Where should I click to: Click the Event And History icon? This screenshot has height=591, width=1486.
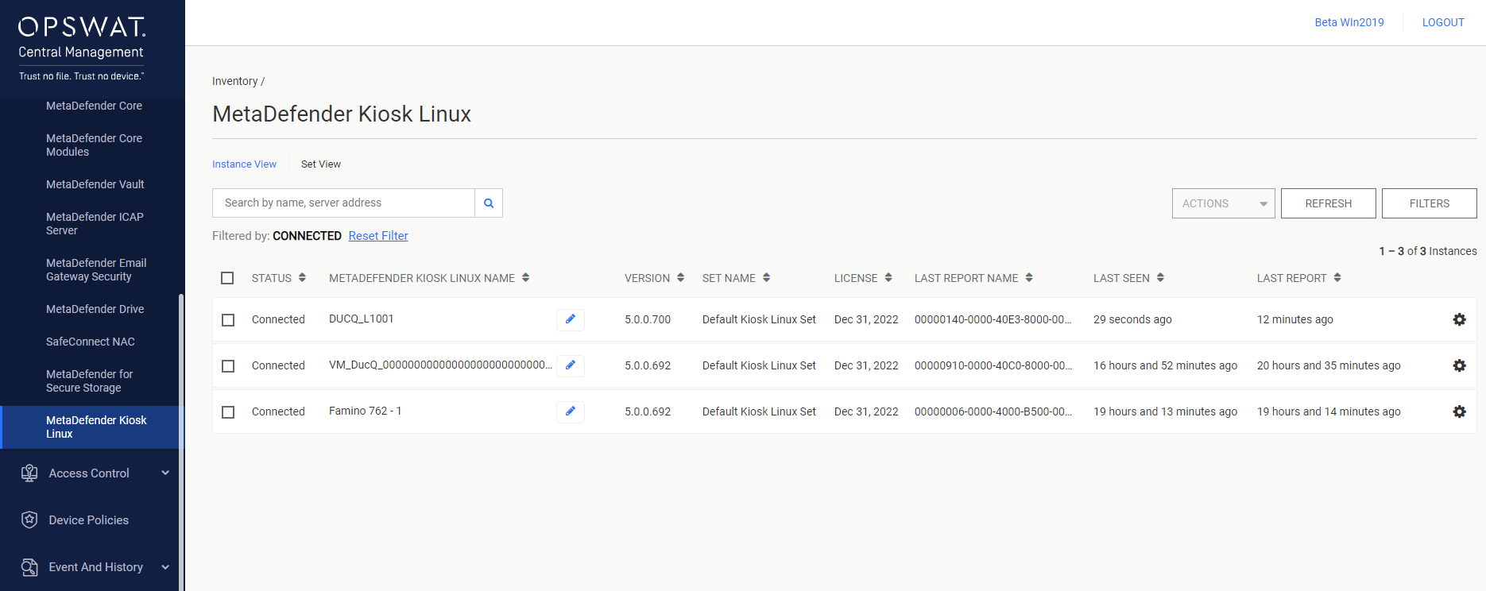29,567
